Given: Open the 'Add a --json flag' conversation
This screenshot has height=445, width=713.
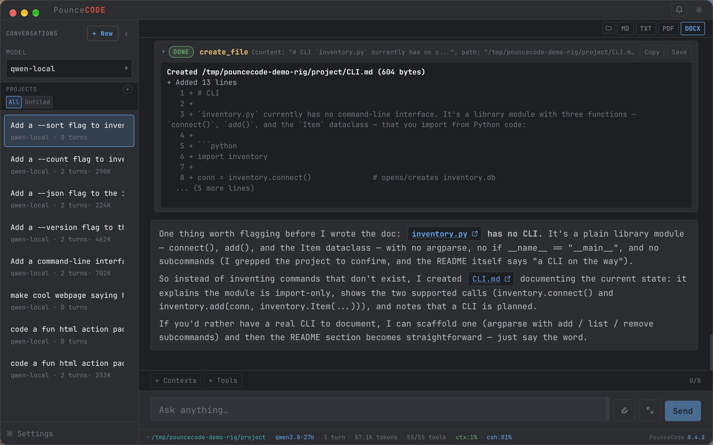Looking at the screenshot, I should tap(69, 199).
